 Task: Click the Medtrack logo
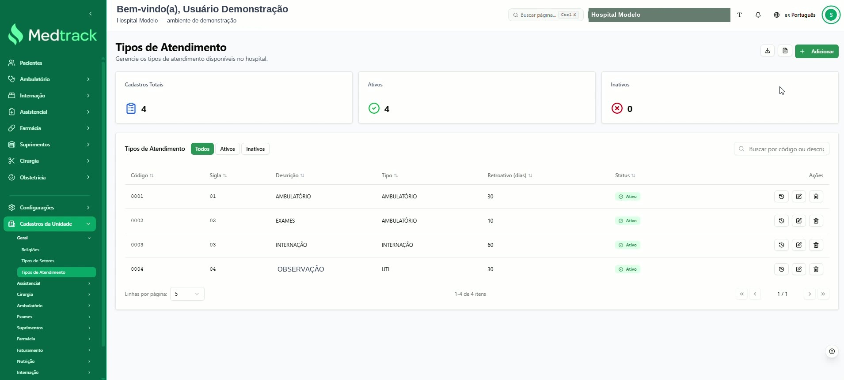(x=53, y=34)
